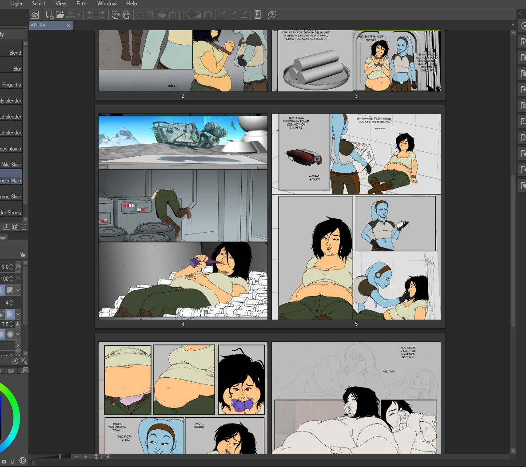This screenshot has height=467, width=526.
Task: Select page 5 thumbnail
Action: coord(356,217)
